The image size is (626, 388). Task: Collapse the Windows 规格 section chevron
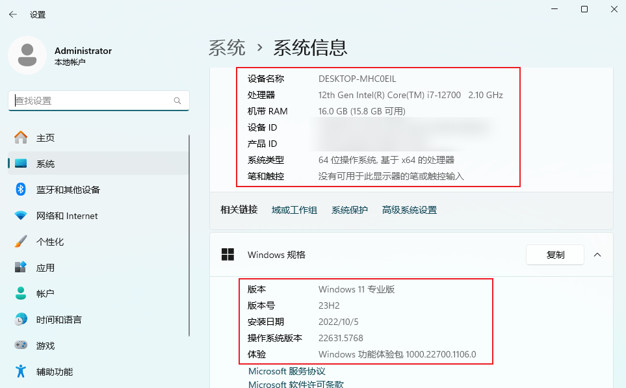point(597,255)
